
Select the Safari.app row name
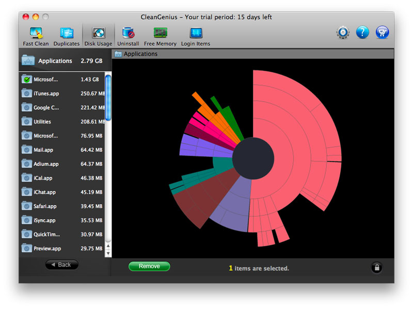coord(45,206)
